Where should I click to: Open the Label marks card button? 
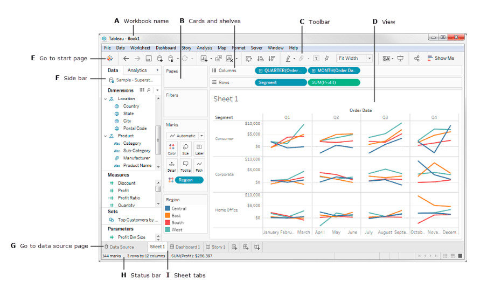tap(199, 149)
